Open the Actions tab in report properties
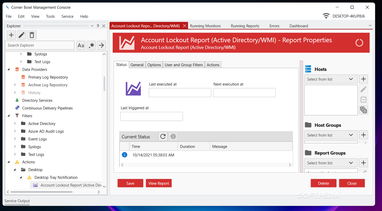382x211 pixels. [213, 65]
